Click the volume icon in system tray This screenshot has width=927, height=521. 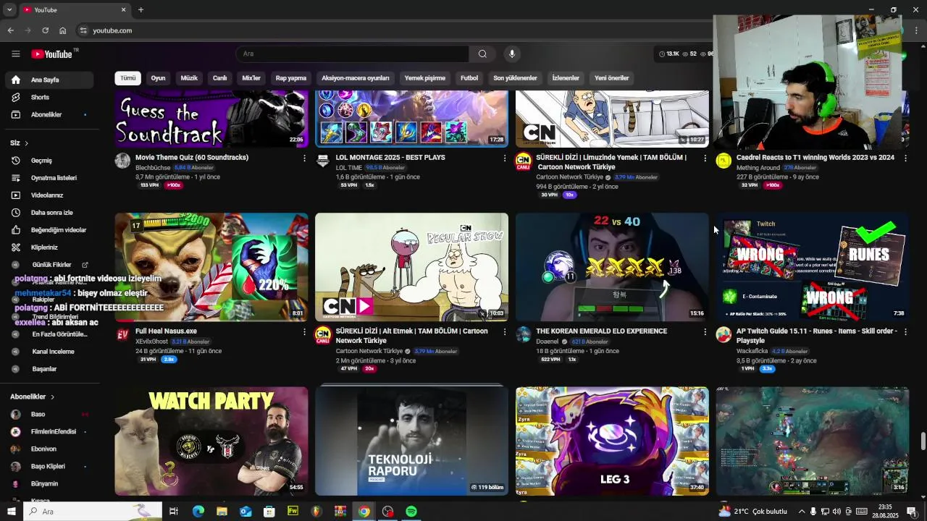[836, 512]
